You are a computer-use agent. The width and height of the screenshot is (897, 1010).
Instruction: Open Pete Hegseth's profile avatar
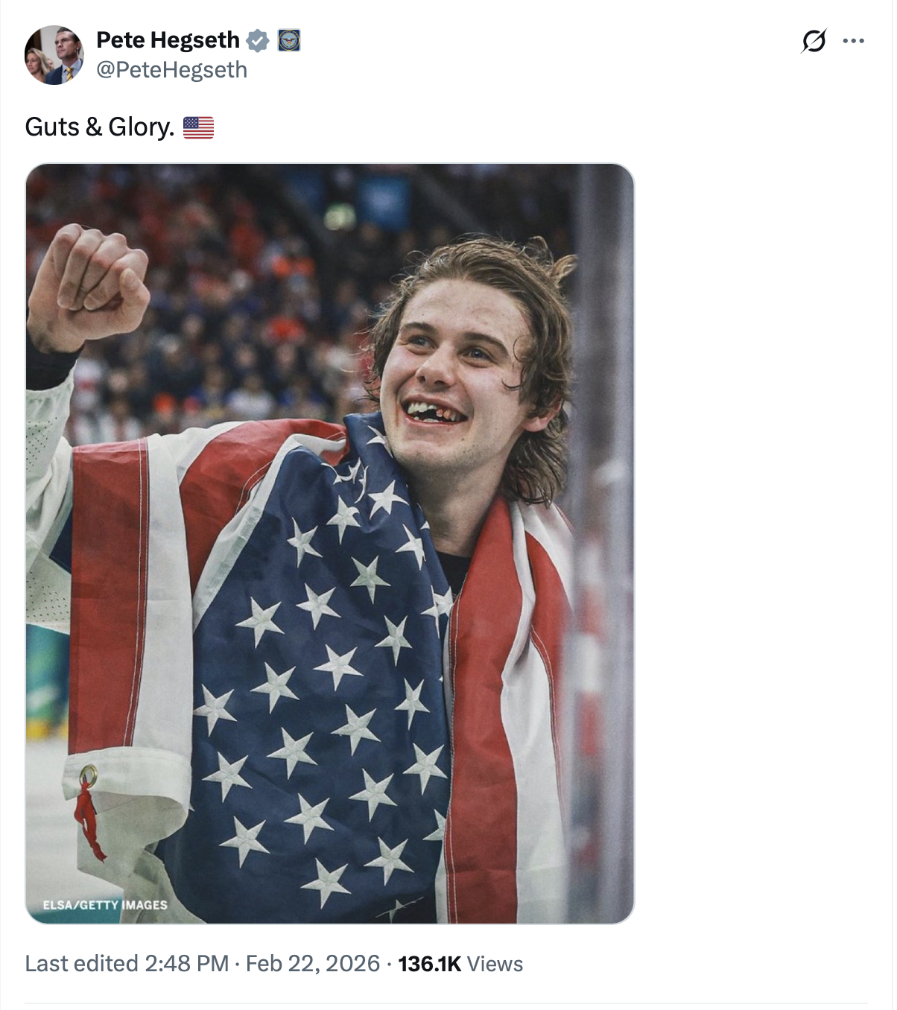click(54, 55)
